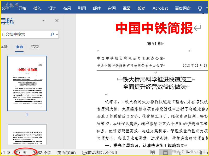Switch to the 开始 ribbon tab
The width and height of the screenshot is (209, 156).
pos(22,8)
